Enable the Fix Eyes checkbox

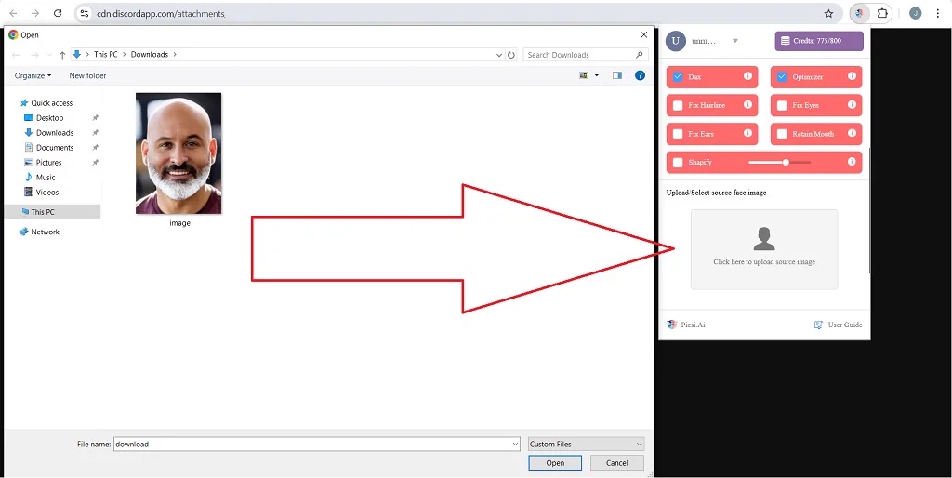782,106
